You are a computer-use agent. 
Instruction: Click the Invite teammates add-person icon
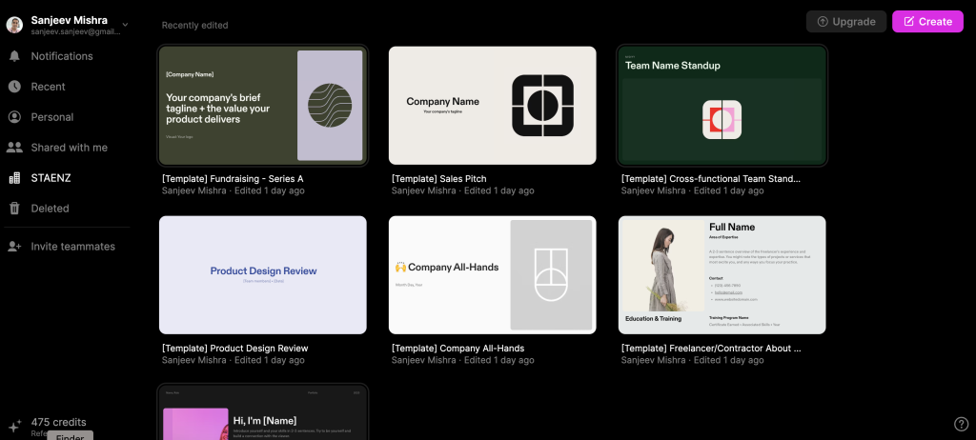click(14, 247)
